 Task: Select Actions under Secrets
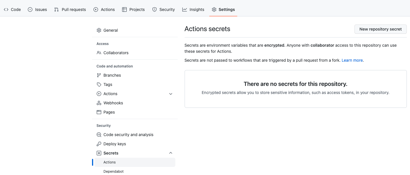(x=110, y=162)
